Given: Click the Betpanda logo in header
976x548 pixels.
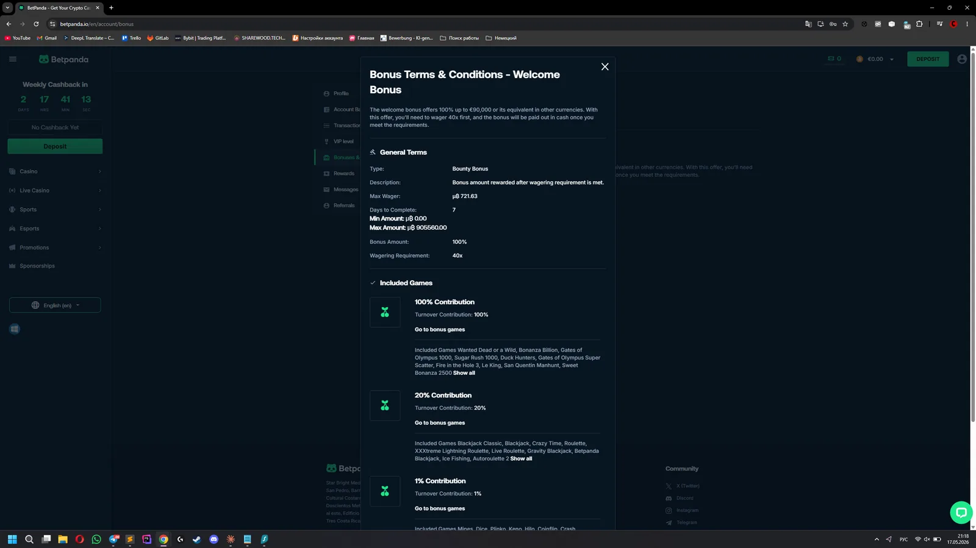Looking at the screenshot, I should pyautogui.click(x=64, y=59).
